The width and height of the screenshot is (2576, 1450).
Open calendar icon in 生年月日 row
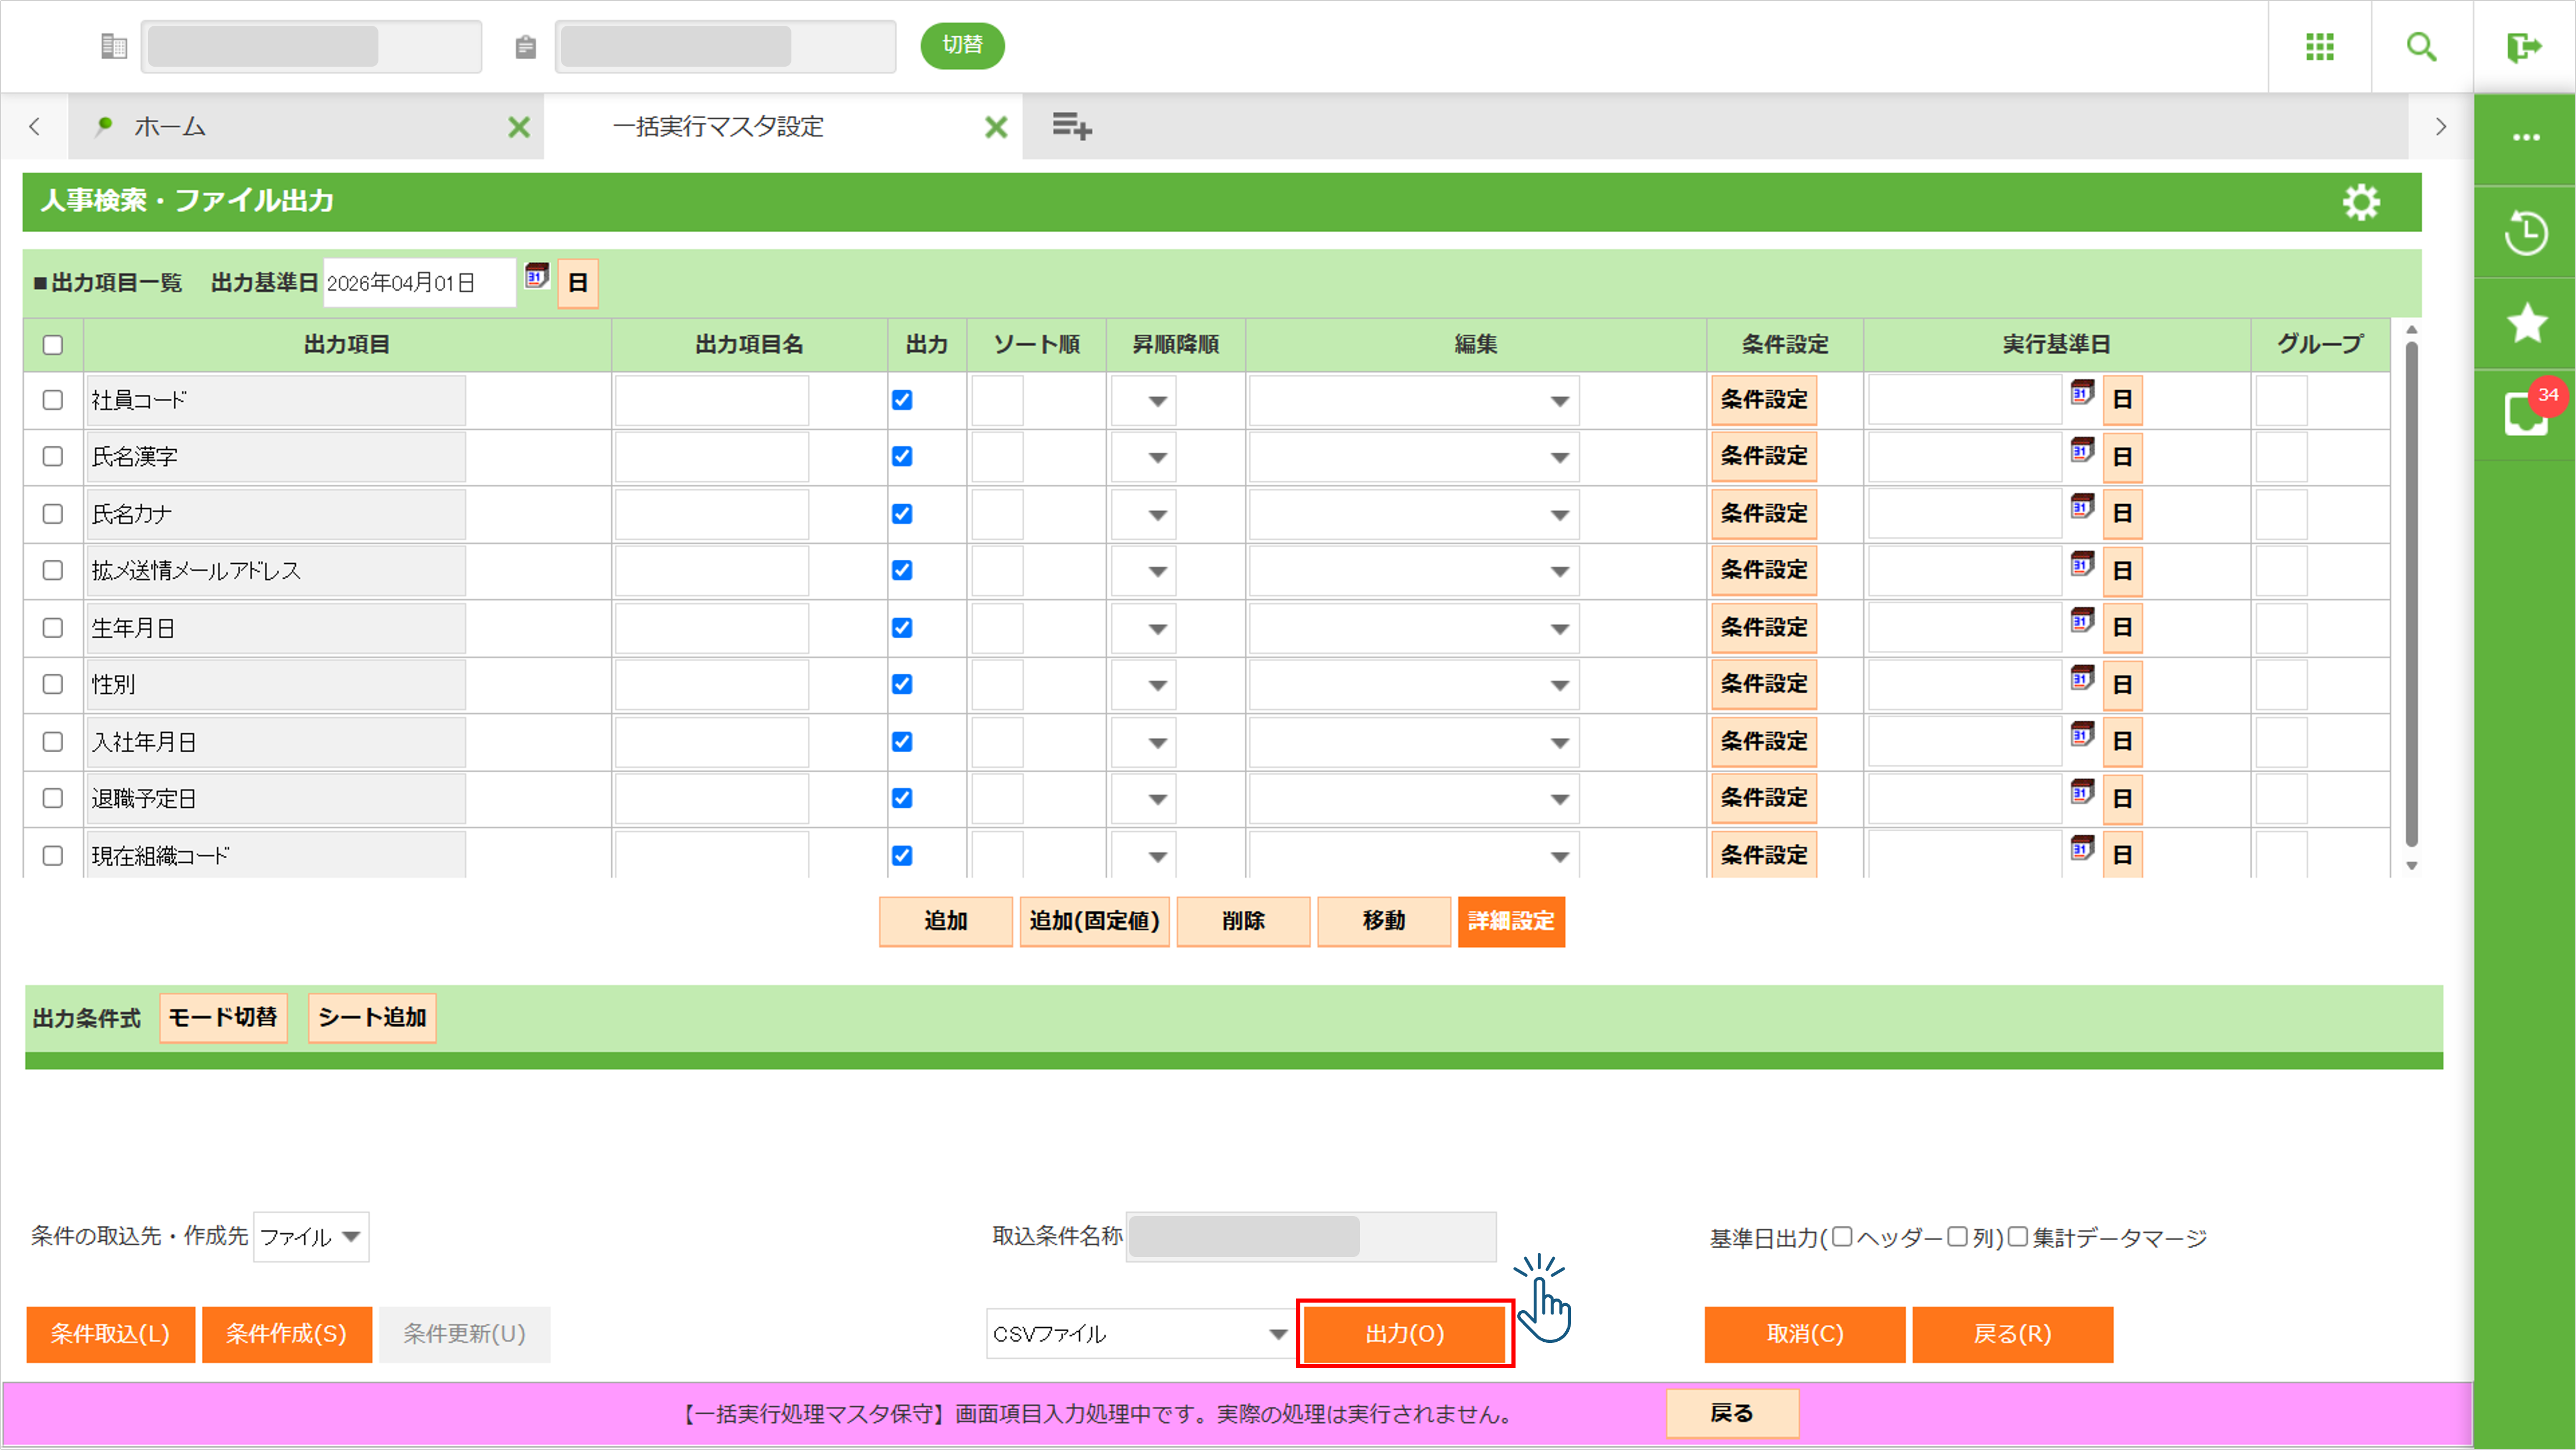[x=2082, y=620]
